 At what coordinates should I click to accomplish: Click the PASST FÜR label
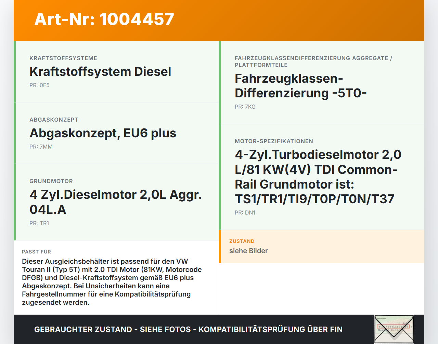click(36, 252)
